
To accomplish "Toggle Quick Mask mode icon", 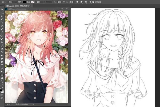I will [x=2, y=95].
